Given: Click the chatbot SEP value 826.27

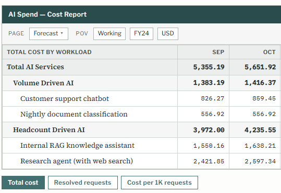Looking at the screenshot, I should coord(203,98).
